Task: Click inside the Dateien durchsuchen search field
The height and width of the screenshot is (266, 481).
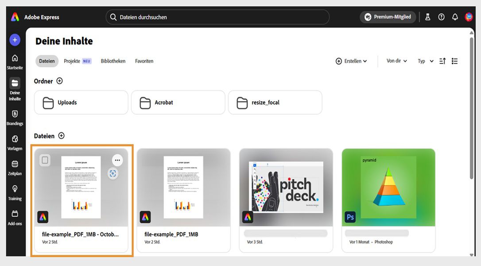Action: click(217, 17)
